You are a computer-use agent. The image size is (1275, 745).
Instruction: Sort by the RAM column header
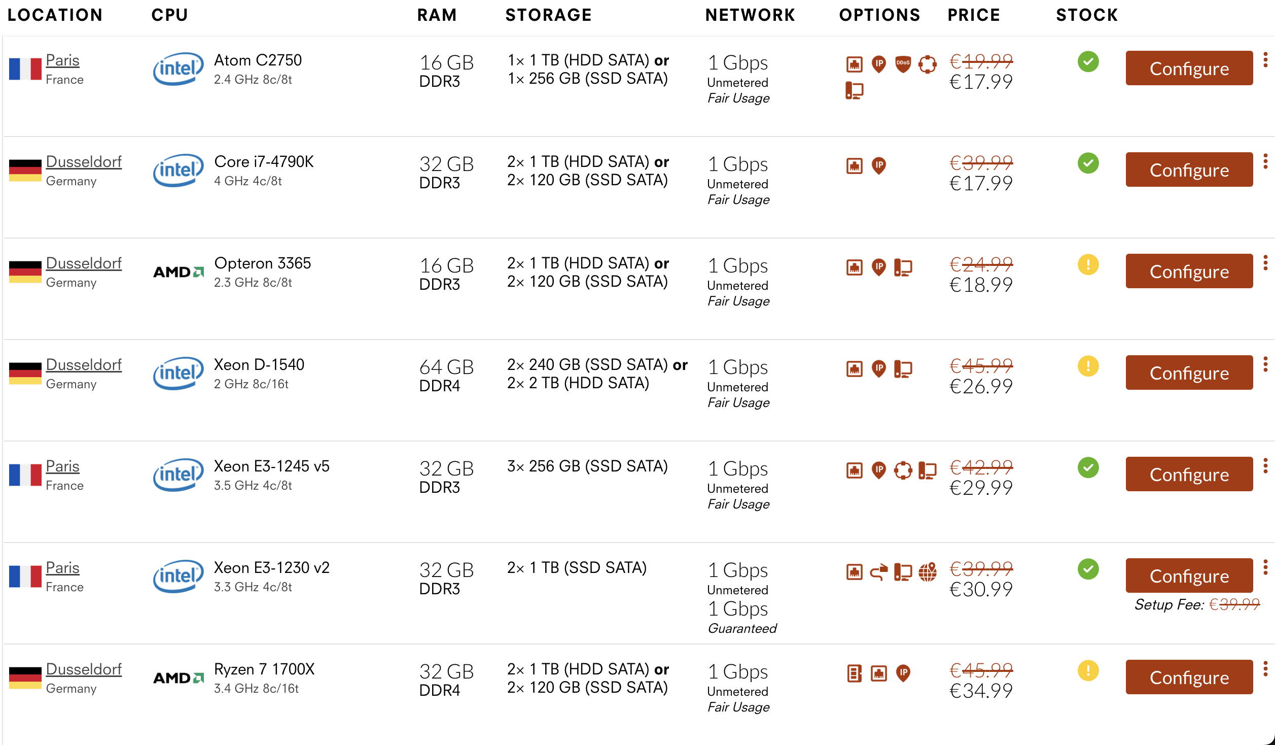pyautogui.click(x=437, y=15)
